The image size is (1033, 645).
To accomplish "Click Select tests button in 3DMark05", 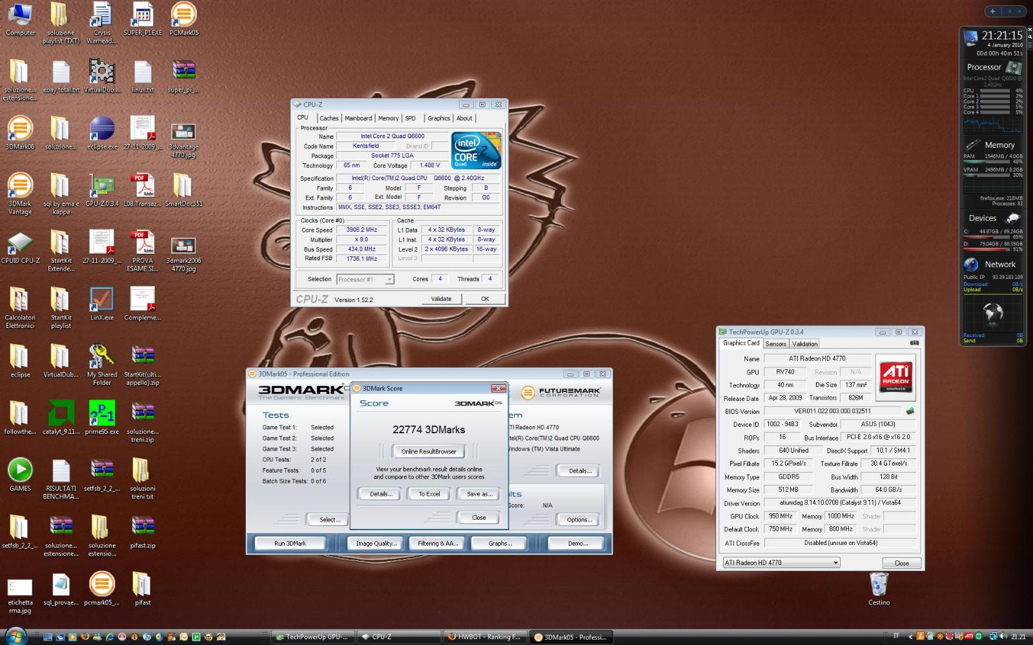I will pyautogui.click(x=329, y=520).
